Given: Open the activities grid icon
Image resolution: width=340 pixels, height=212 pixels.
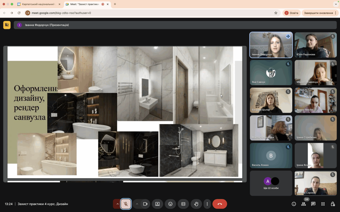Looking at the screenshot, I should click(x=323, y=204).
